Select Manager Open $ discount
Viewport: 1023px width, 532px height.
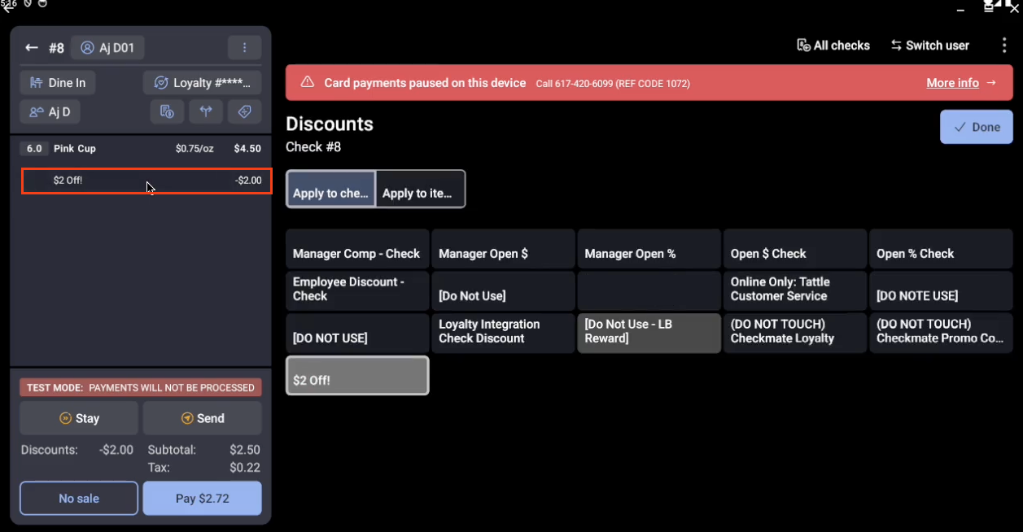(x=503, y=249)
